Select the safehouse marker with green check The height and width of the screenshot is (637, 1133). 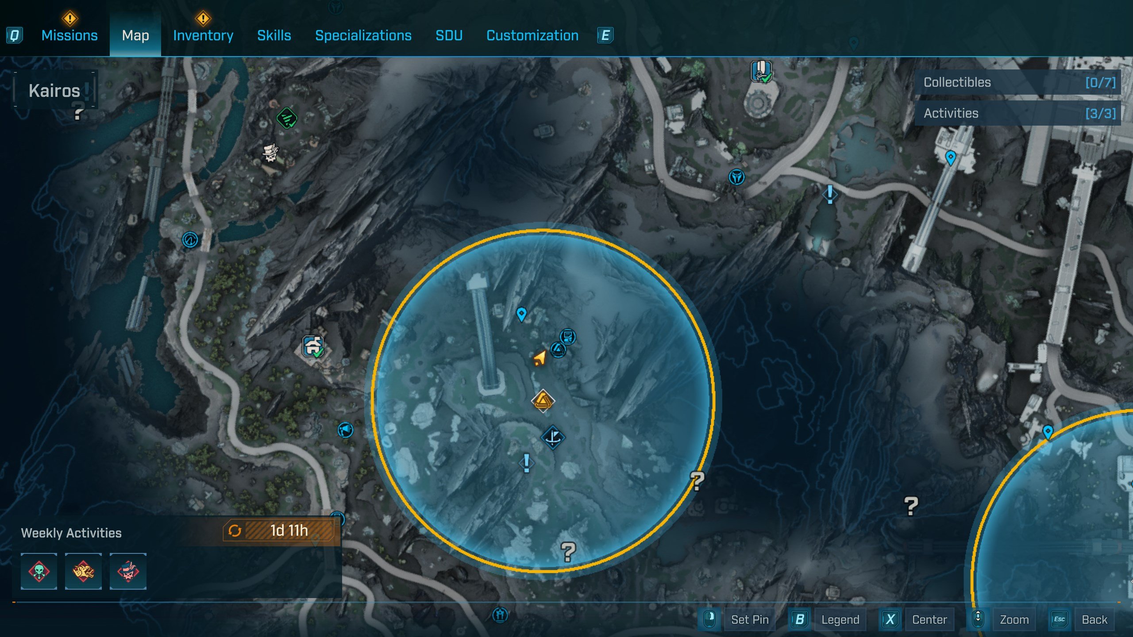point(313,346)
